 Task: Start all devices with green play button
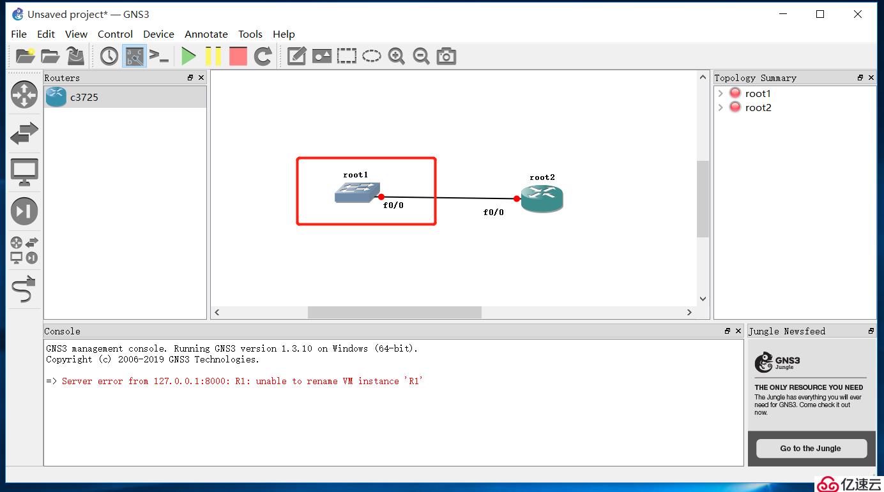click(188, 56)
